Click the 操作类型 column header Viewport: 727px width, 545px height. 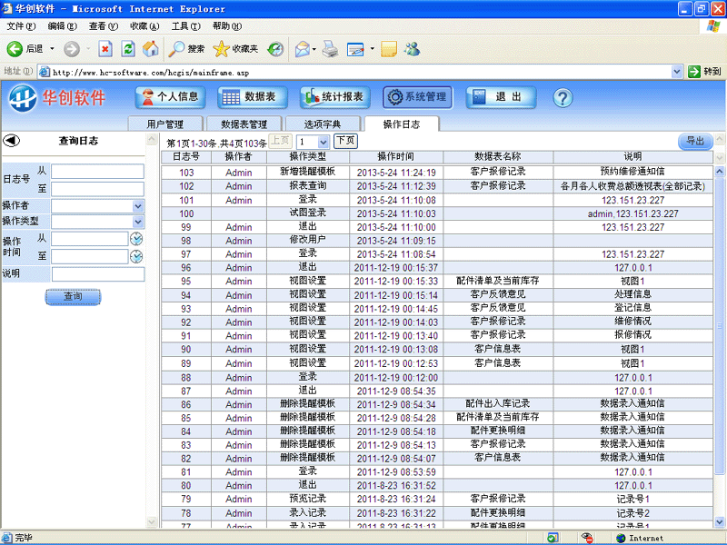[x=308, y=156]
